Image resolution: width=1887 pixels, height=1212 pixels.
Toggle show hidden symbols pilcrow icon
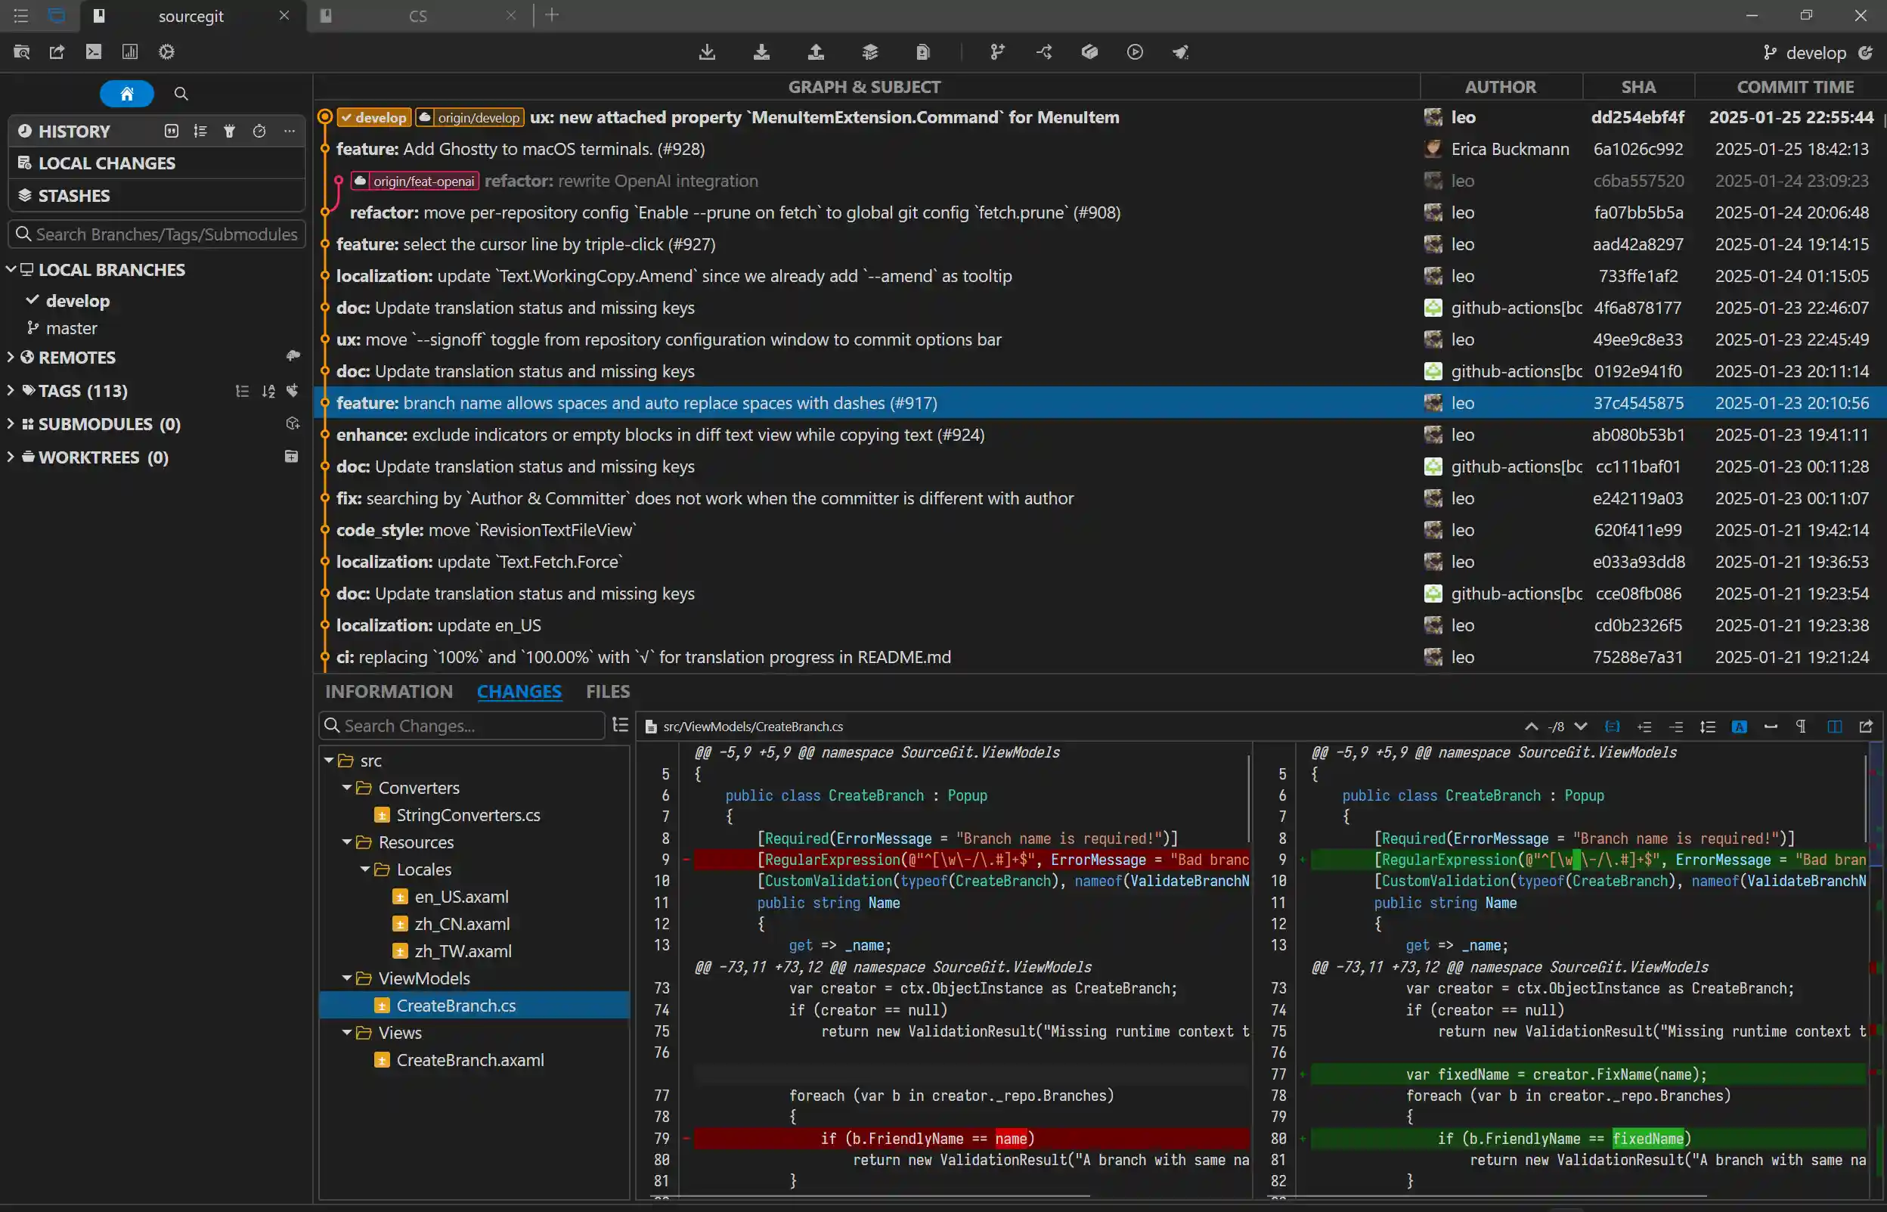1802,727
